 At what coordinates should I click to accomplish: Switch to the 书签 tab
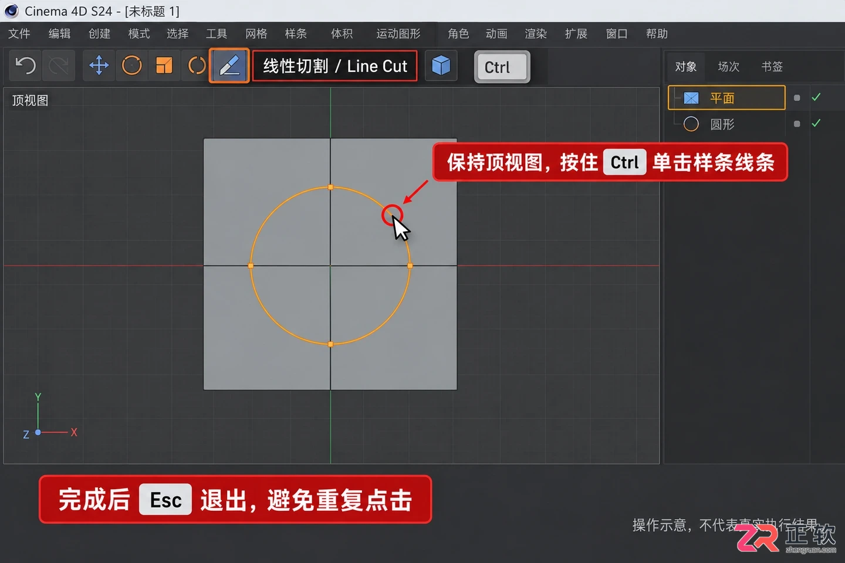(x=772, y=66)
